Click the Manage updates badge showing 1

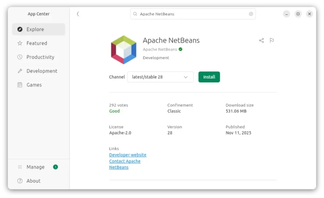pyautogui.click(x=56, y=167)
